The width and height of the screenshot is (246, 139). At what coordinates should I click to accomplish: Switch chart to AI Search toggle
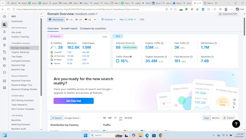point(57,118)
